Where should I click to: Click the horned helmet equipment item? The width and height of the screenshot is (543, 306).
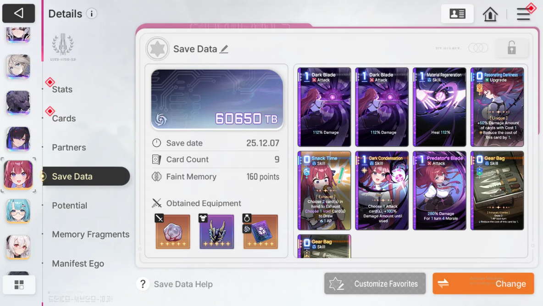[x=216, y=232]
